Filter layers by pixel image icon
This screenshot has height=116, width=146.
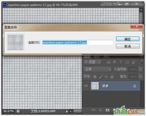(108, 62)
